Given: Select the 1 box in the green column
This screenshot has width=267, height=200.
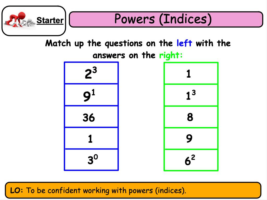Looking at the screenshot, I should tap(191, 74).
